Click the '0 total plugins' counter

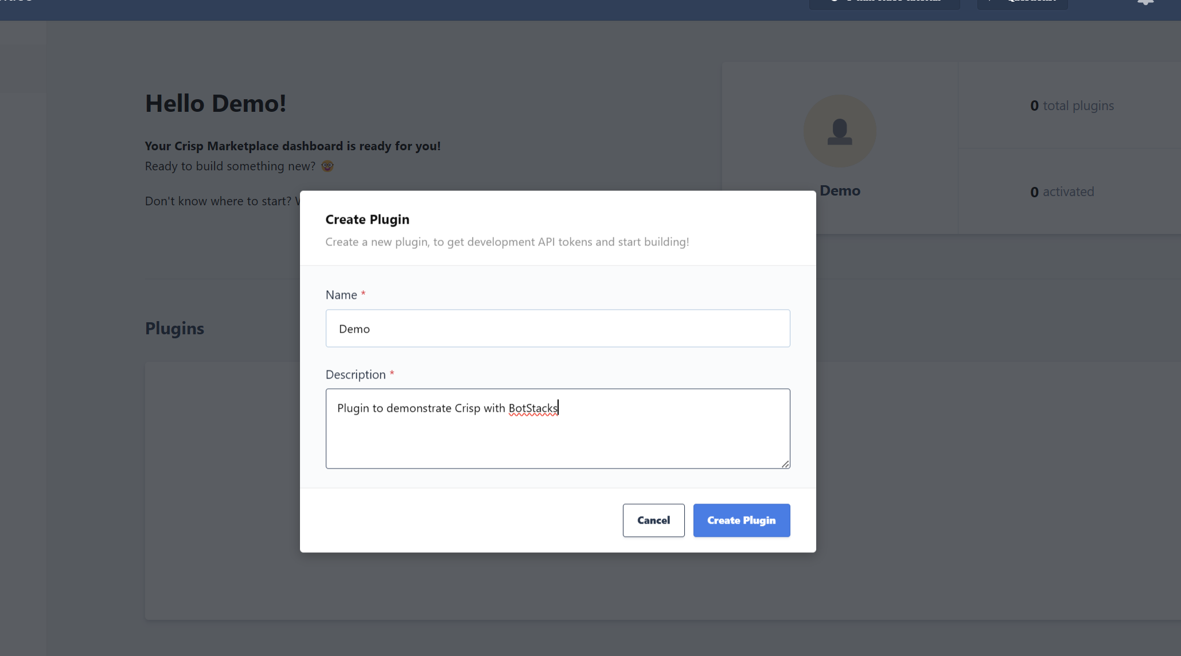(x=1071, y=106)
